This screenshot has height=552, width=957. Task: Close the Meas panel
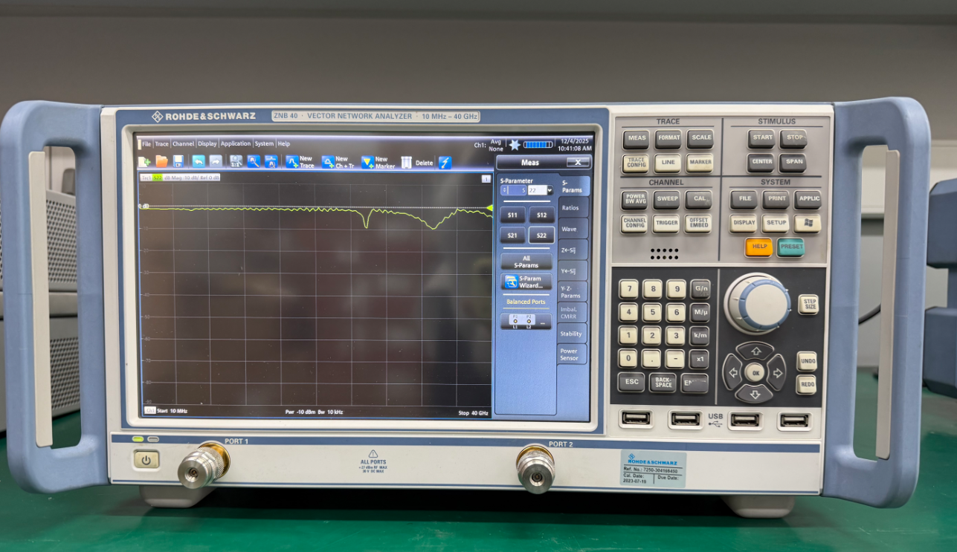click(x=577, y=162)
